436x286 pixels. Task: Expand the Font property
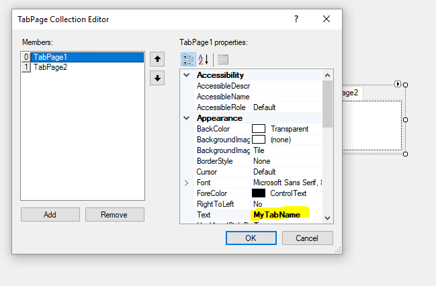click(187, 183)
